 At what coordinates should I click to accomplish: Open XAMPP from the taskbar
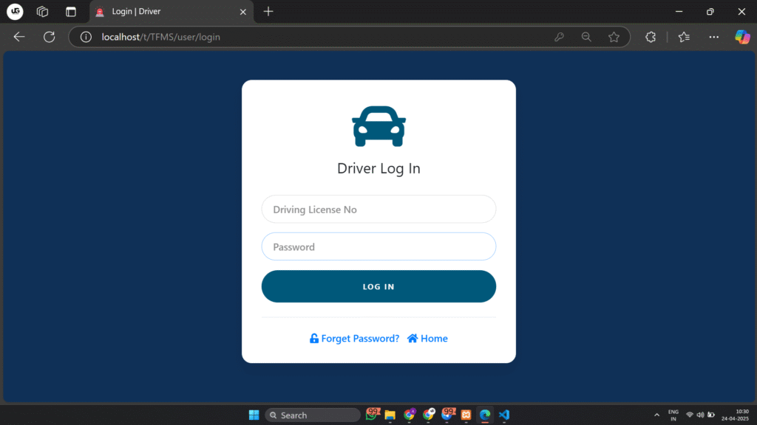pyautogui.click(x=466, y=415)
